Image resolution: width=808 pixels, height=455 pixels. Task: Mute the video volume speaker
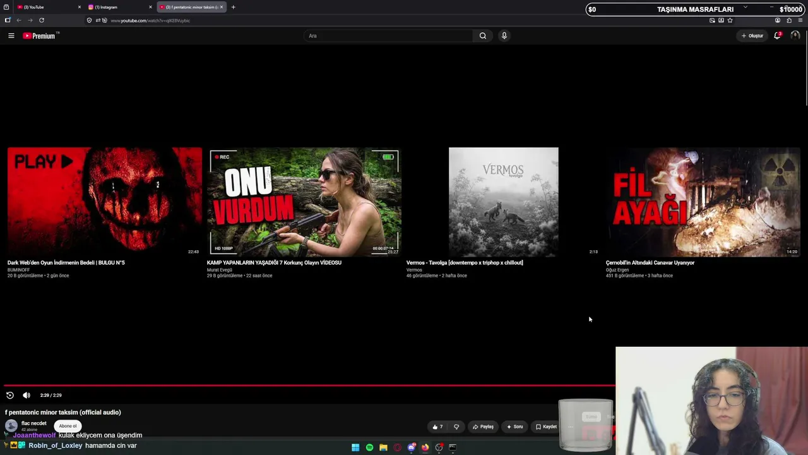(x=27, y=395)
